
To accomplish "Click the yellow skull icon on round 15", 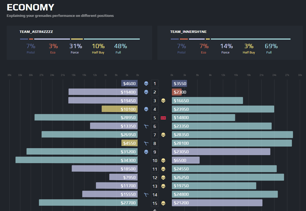I will point(163,203).
